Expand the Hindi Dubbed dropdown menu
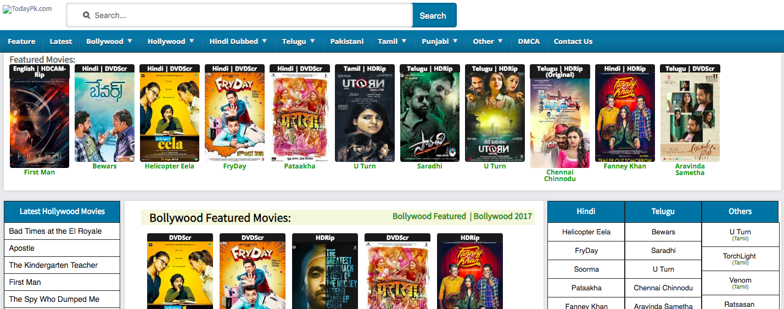This screenshot has height=309, width=784. click(x=238, y=41)
